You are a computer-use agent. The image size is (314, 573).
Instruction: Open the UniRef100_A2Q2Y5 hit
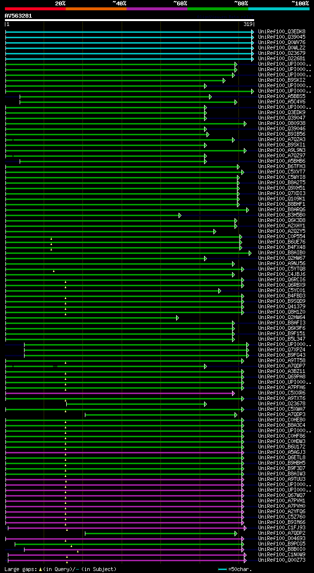click(x=282, y=231)
